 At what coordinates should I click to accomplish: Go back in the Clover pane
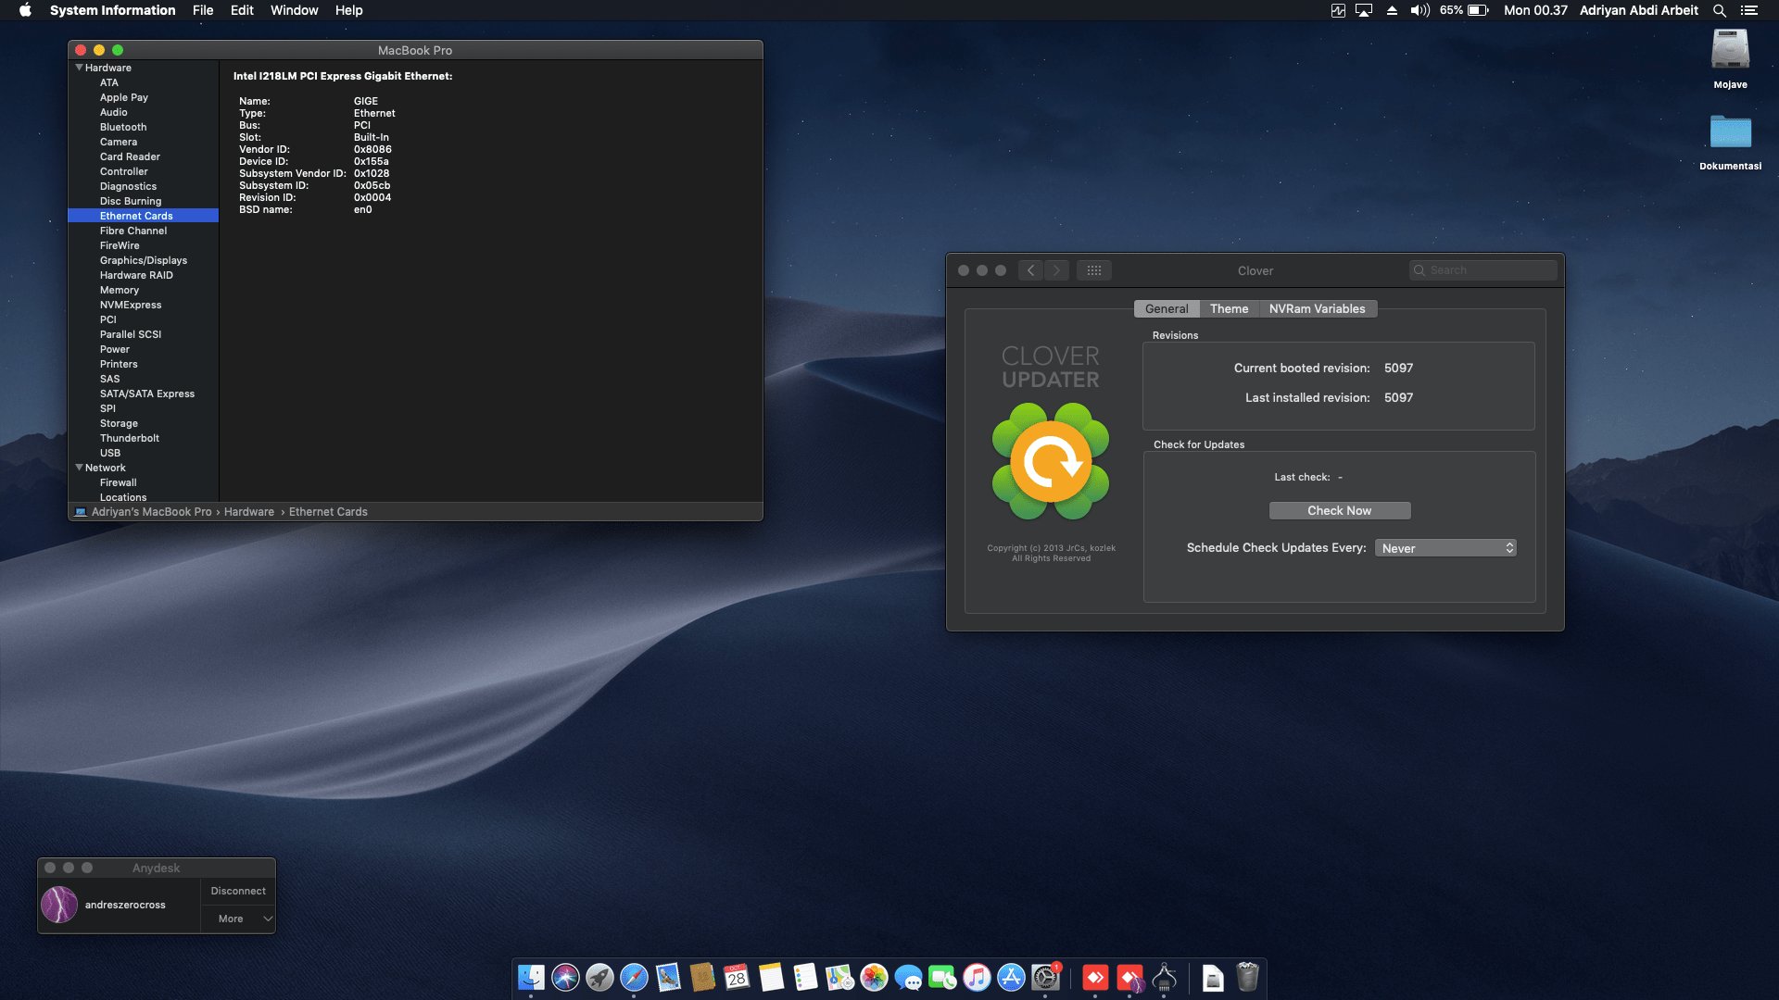tap(1030, 270)
